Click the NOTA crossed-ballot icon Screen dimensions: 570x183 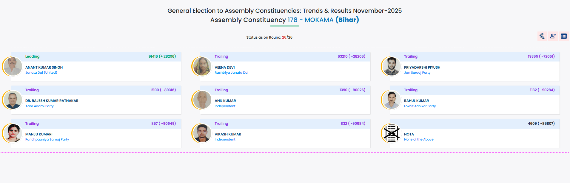pos(392,133)
